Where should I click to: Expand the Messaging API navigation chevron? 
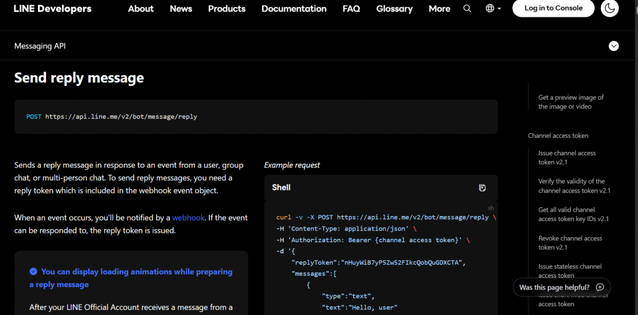coord(614,46)
